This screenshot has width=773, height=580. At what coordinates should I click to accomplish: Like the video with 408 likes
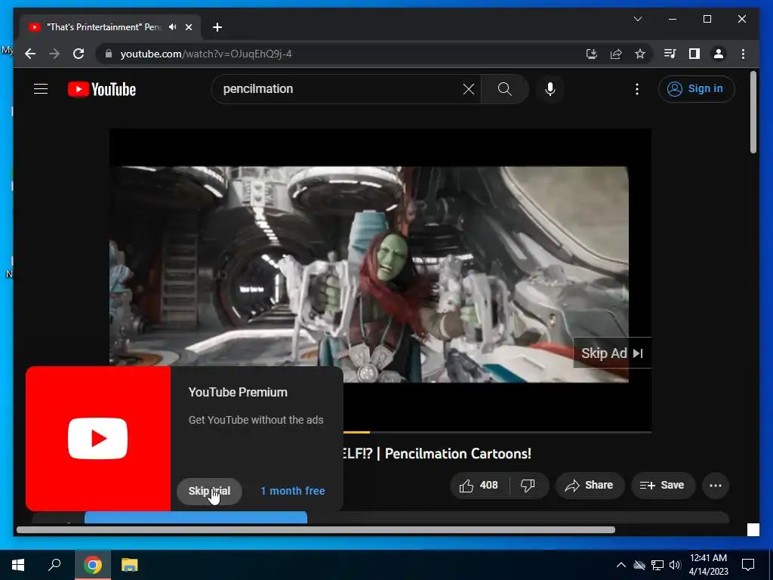click(479, 486)
